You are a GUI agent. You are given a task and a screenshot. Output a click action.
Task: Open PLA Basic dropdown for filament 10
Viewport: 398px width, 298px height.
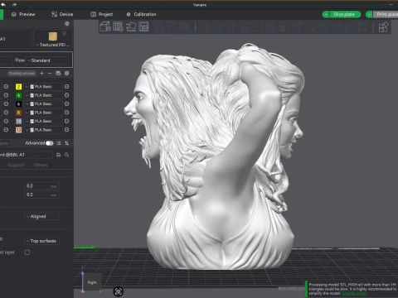(43, 121)
